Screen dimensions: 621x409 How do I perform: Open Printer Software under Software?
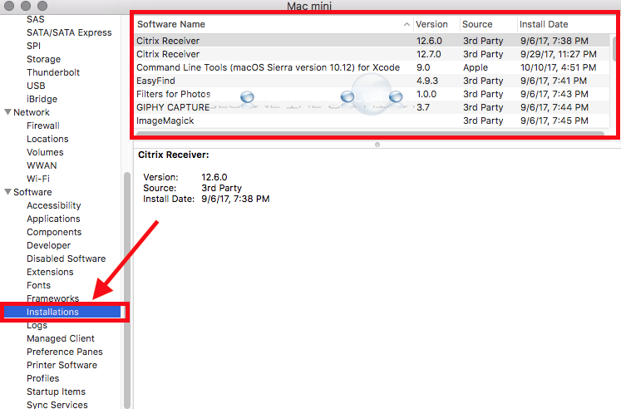pos(62,365)
